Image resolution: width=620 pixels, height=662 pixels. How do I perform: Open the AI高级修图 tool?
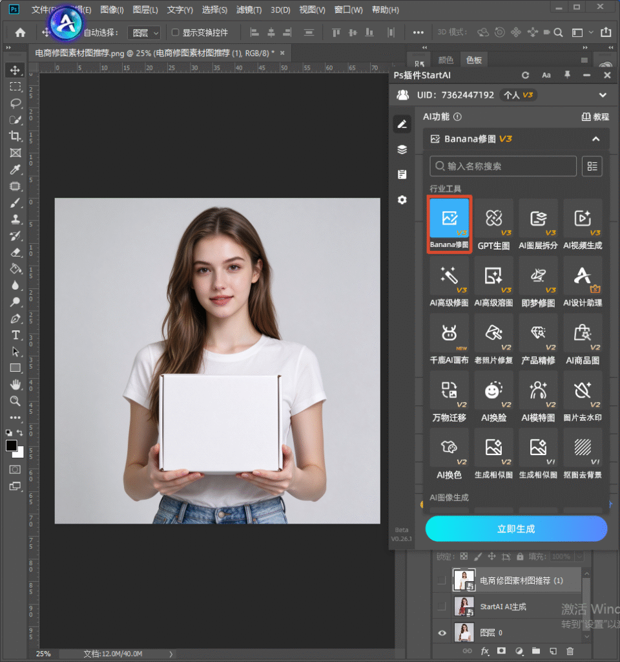point(449,282)
